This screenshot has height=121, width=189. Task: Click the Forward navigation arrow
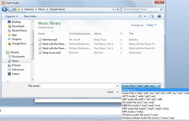tap(10, 9)
